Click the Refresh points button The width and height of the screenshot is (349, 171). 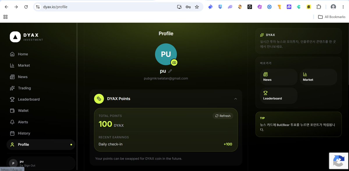tap(223, 116)
